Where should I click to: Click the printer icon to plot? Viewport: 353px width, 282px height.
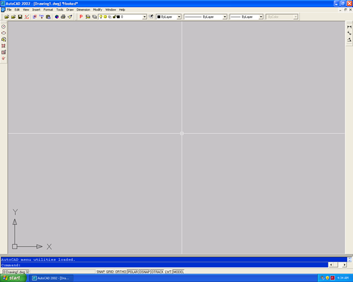pos(63,17)
